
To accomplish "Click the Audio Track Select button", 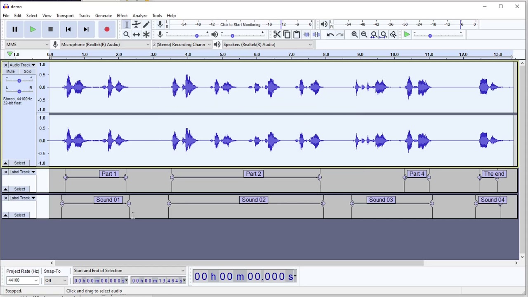I will pyautogui.click(x=19, y=163).
